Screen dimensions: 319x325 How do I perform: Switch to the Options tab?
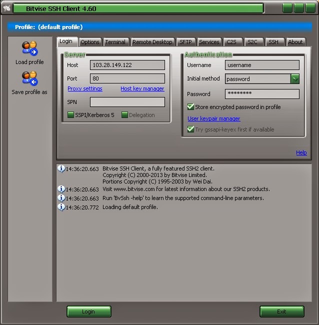90,42
